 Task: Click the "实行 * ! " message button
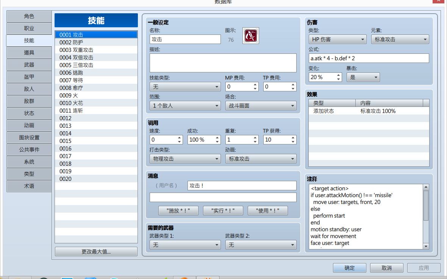(223, 210)
